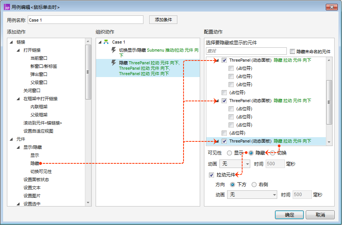
Task: Click the lightning icon beside the 切换显示/隐藏 action
Action: pyautogui.click(x=114, y=50)
